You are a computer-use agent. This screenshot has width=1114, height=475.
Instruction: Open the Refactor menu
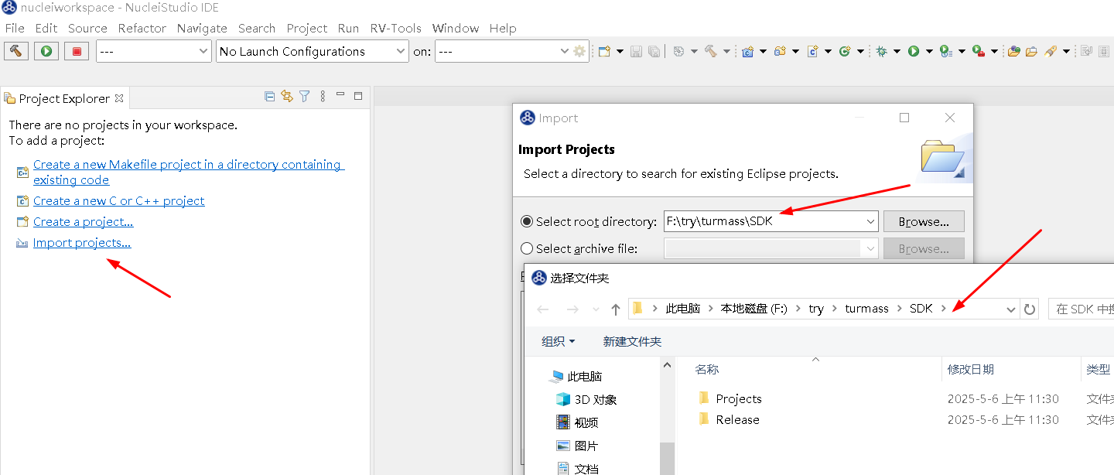[142, 28]
